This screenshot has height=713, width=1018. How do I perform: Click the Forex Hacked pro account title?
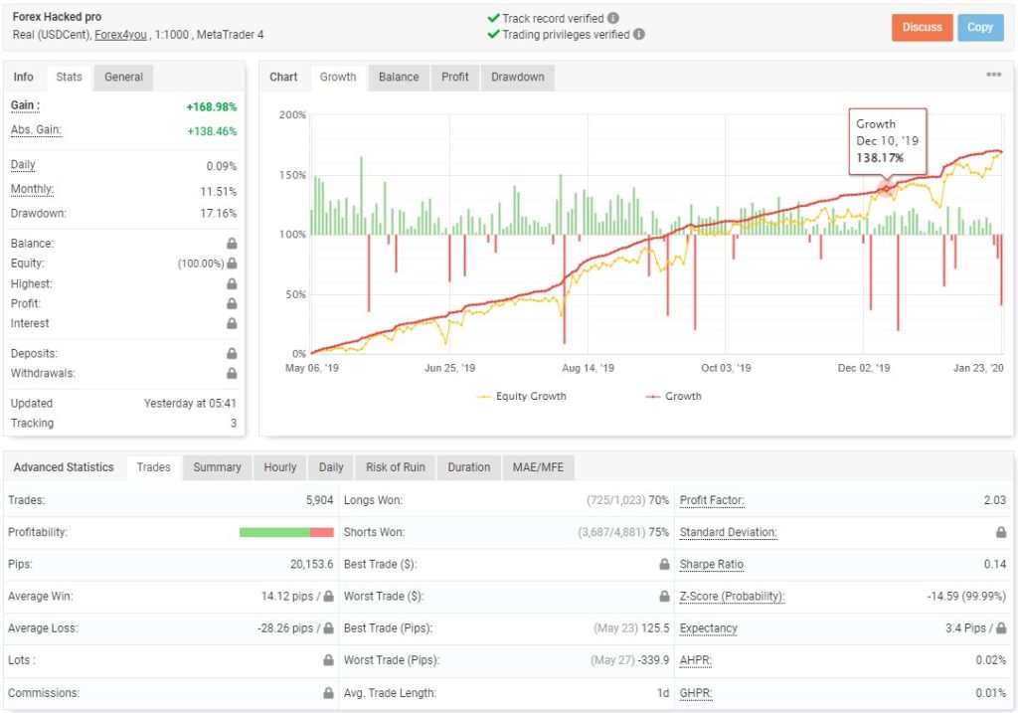click(57, 17)
